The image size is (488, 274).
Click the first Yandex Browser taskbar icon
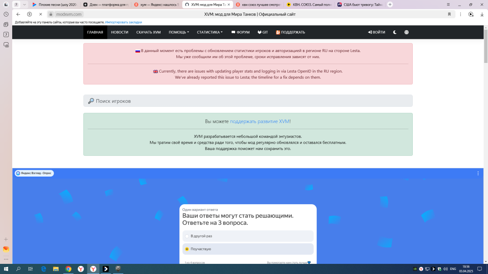pyautogui.click(x=81, y=269)
